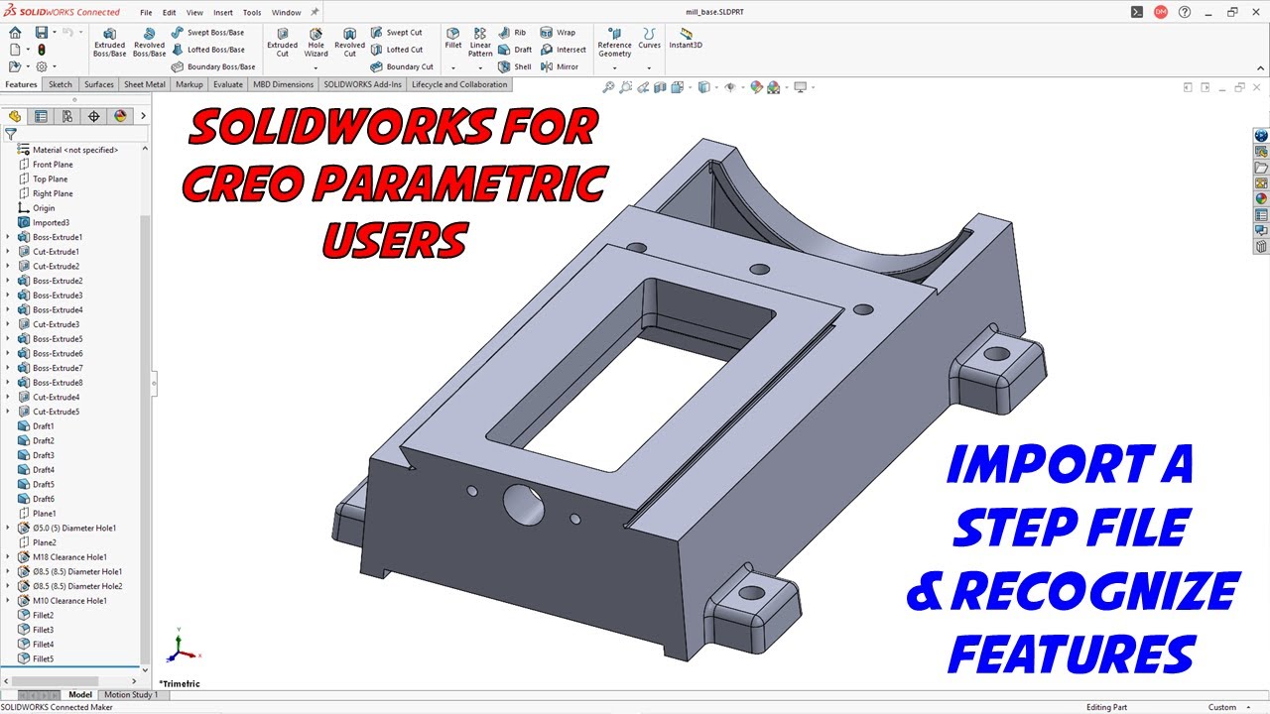Screen dimensions: 1270x714
Task: Expand the M10 Clearance Hole1 node
Action: pos(8,601)
